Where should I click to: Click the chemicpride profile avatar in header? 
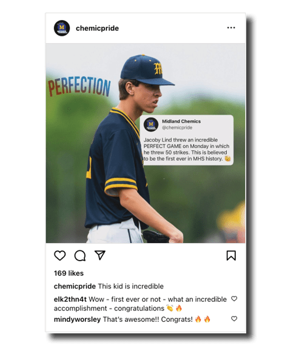point(62,28)
